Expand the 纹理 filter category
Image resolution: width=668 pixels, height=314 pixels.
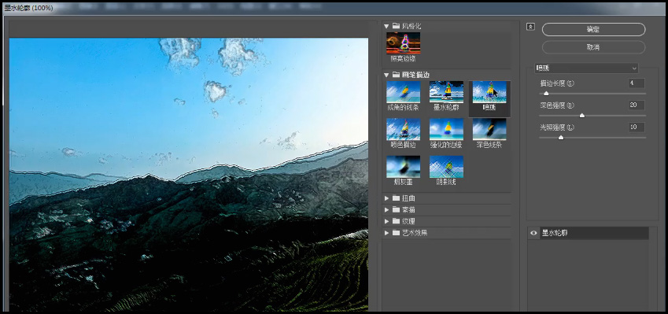coord(386,221)
